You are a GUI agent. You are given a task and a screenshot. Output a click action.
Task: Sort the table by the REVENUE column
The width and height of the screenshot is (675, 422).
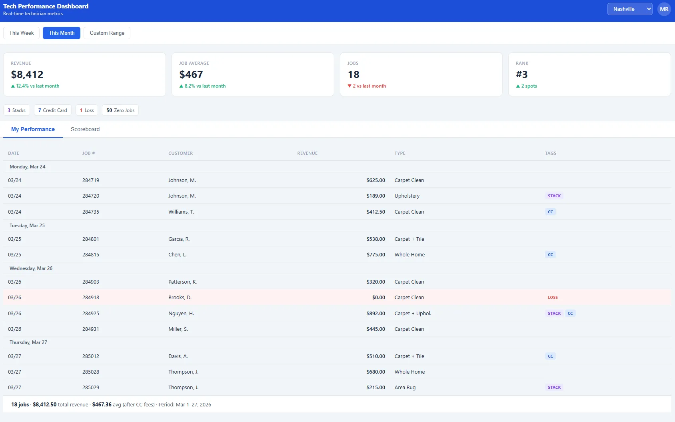pyautogui.click(x=307, y=153)
